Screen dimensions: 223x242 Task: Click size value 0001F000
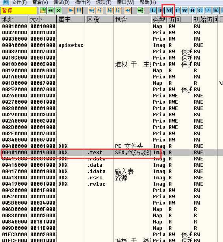tap(43, 190)
